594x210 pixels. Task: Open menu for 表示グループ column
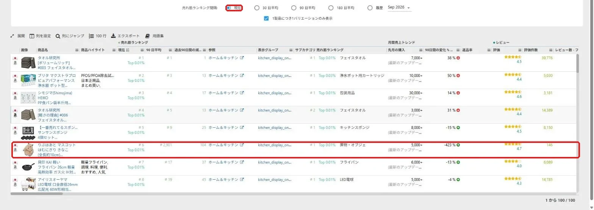[291, 50]
